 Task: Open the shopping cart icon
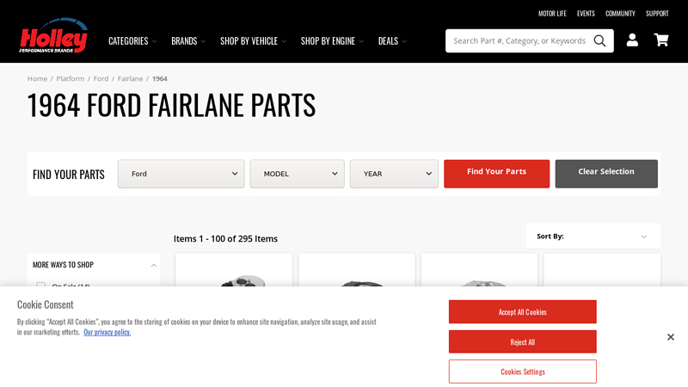[x=661, y=40]
